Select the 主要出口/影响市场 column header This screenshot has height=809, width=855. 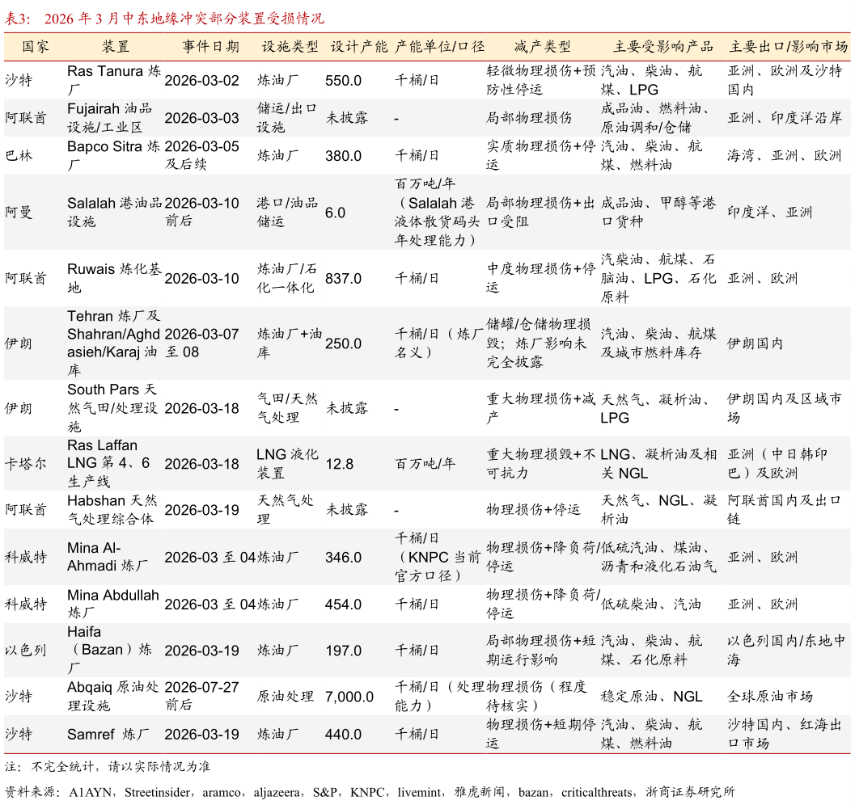click(789, 47)
